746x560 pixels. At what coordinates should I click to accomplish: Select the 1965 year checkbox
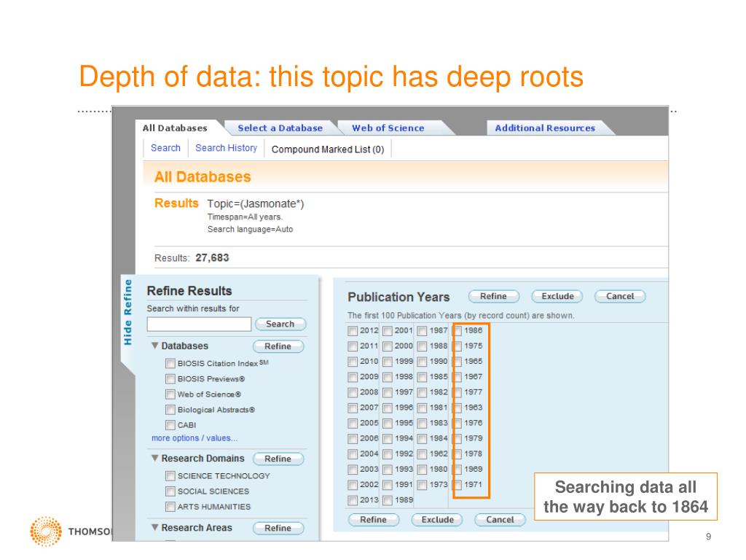458,362
